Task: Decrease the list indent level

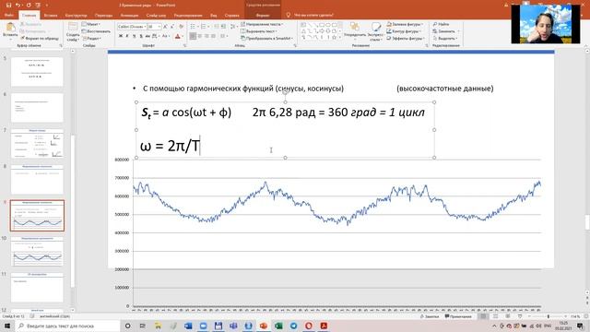Action: pos(217,27)
